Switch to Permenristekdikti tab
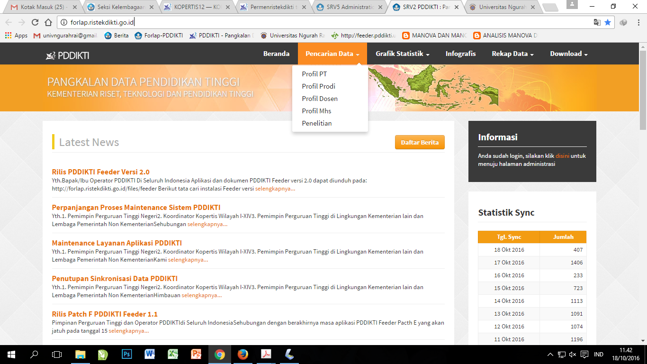This screenshot has width=647, height=364. [270, 7]
